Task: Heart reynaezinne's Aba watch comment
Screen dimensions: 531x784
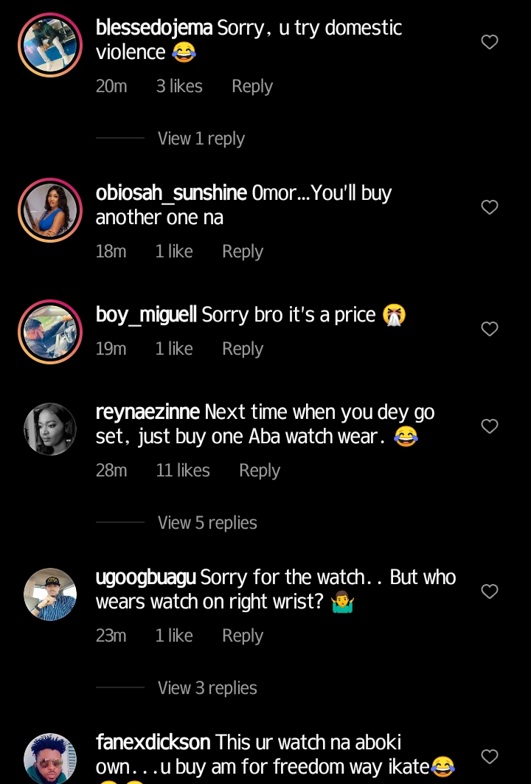Action: pyautogui.click(x=490, y=426)
